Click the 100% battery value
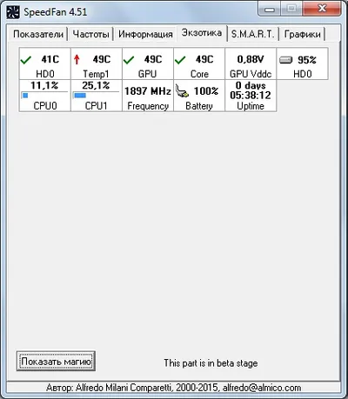This screenshot has width=348, height=399. point(206,91)
